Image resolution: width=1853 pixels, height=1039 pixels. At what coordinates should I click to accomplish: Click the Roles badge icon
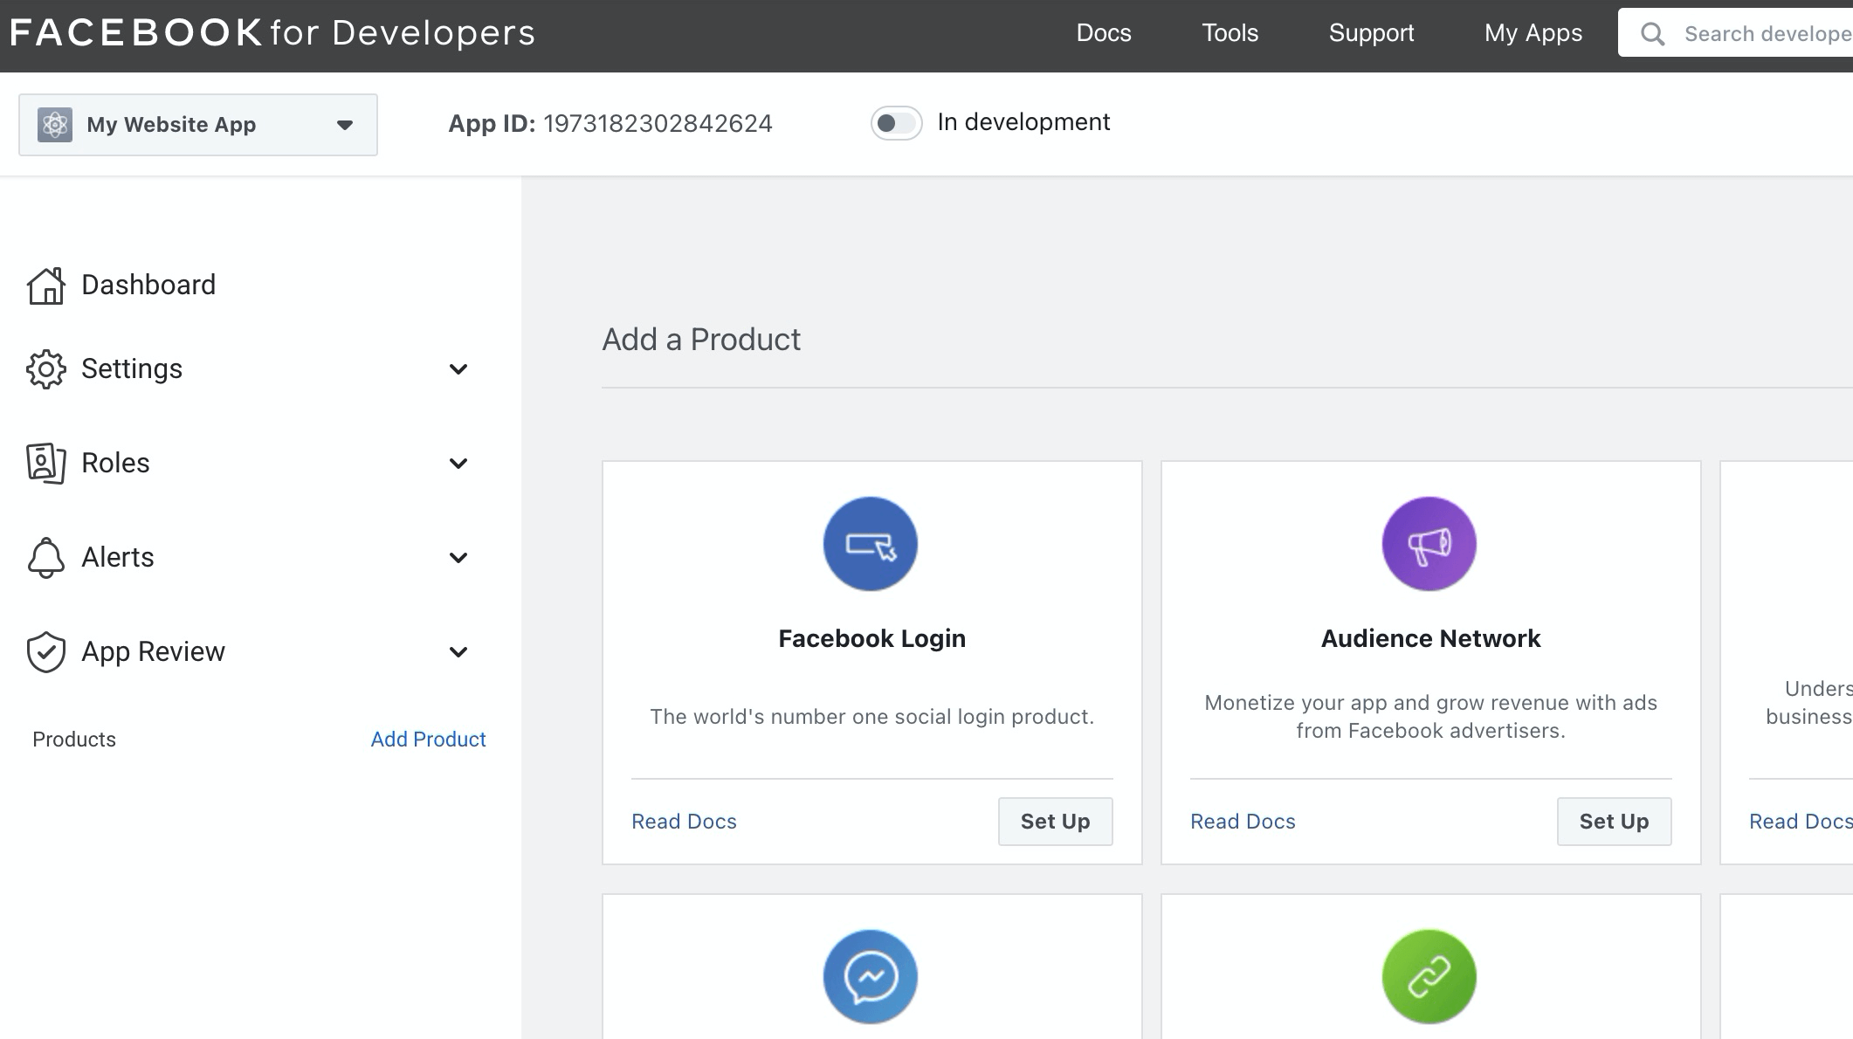coord(45,463)
